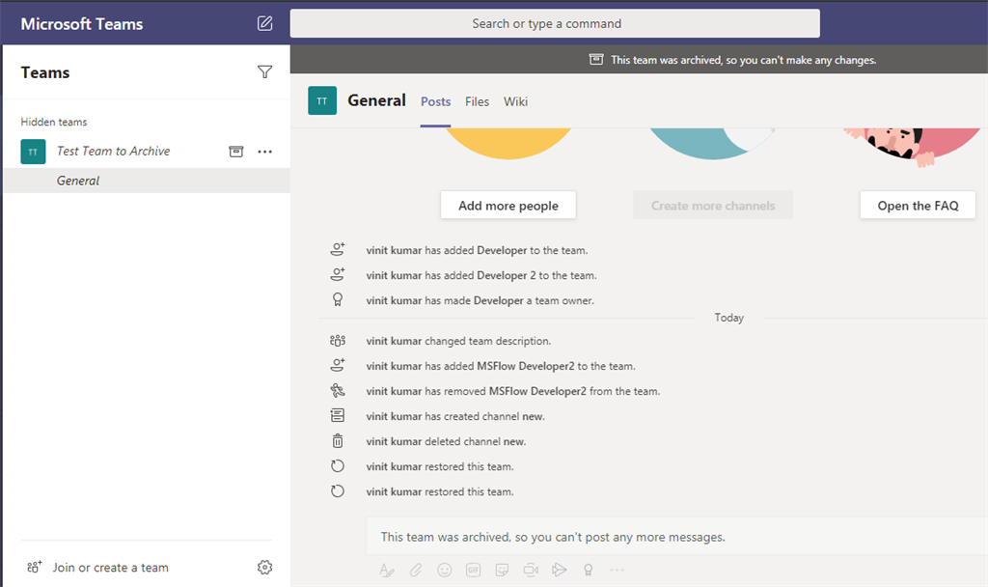The width and height of the screenshot is (988, 587).
Task: Click the Meet now video icon
Action: [x=531, y=570]
